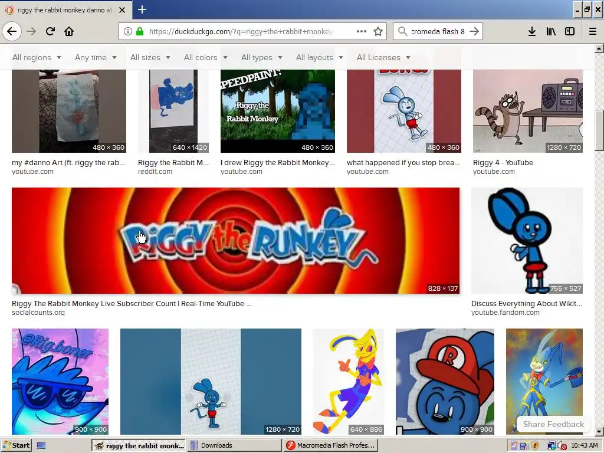Close the riggy the rabbit monkey tab
Viewport: 604px width, 453px height.
tap(122, 10)
